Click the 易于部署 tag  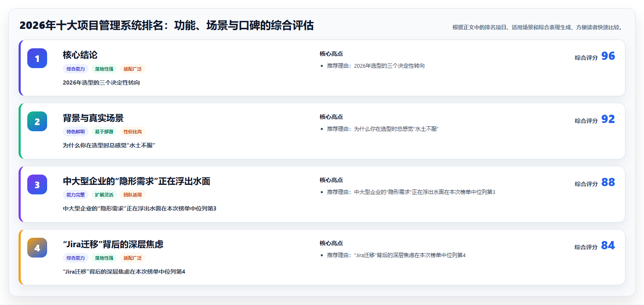pyautogui.click(x=104, y=132)
